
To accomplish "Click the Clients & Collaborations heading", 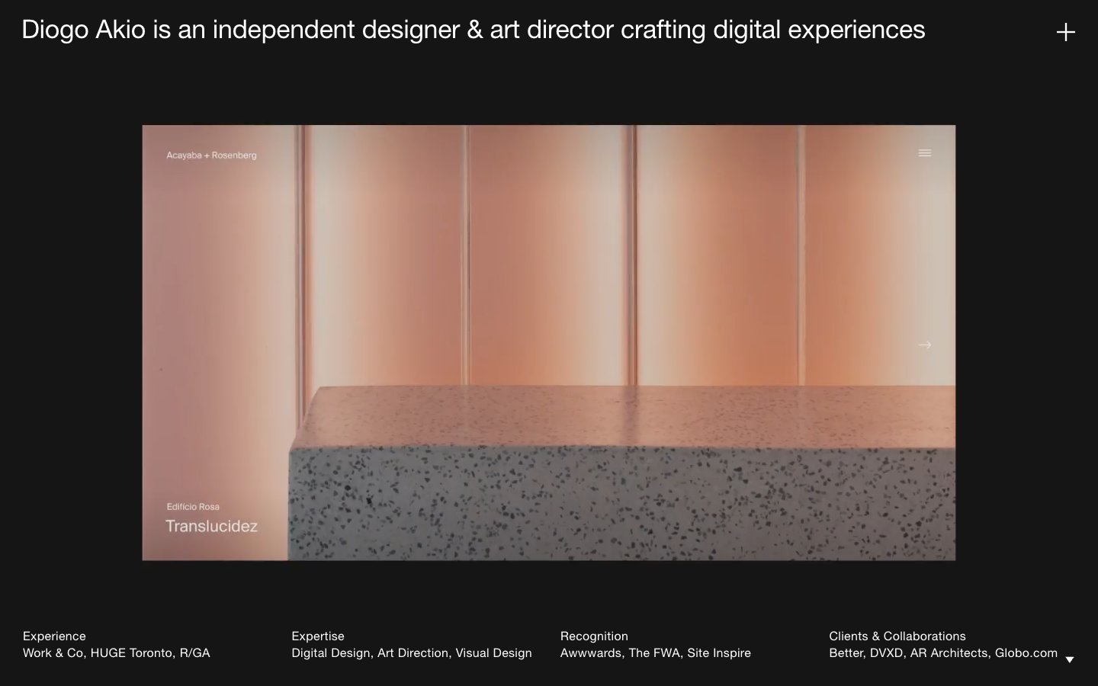I will pyautogui.click(x=897, y=636).
